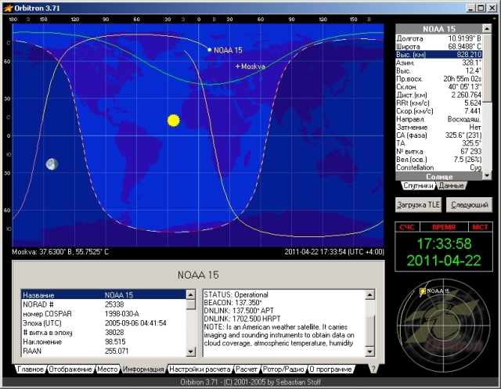Image resolution: width=501 pixels, height=389 pixels.
Task: Open the О программе tab
Action: pyautogui.click(x=330, y=369)
